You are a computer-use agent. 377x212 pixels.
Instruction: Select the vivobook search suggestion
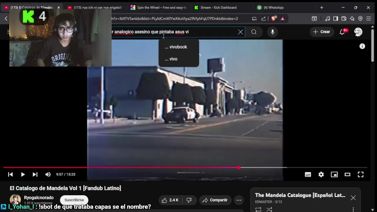[179, 47]
